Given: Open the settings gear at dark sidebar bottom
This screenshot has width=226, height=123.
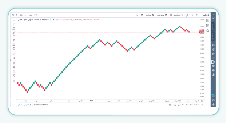Looking at the screenshot, I should [213, 105].
